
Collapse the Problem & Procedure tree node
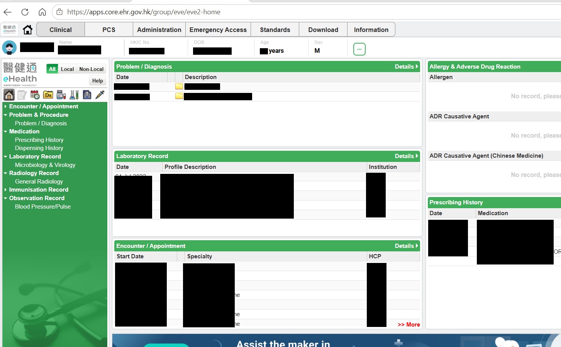coord(5,115)
